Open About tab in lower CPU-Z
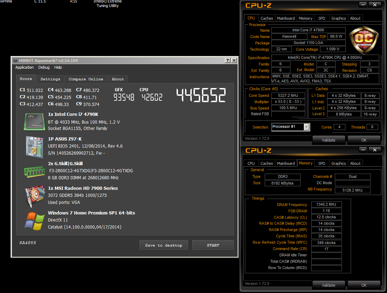Image resolution: width=387 pixels, height=293 pixels. pyautogui.click(x=355, y=163)
